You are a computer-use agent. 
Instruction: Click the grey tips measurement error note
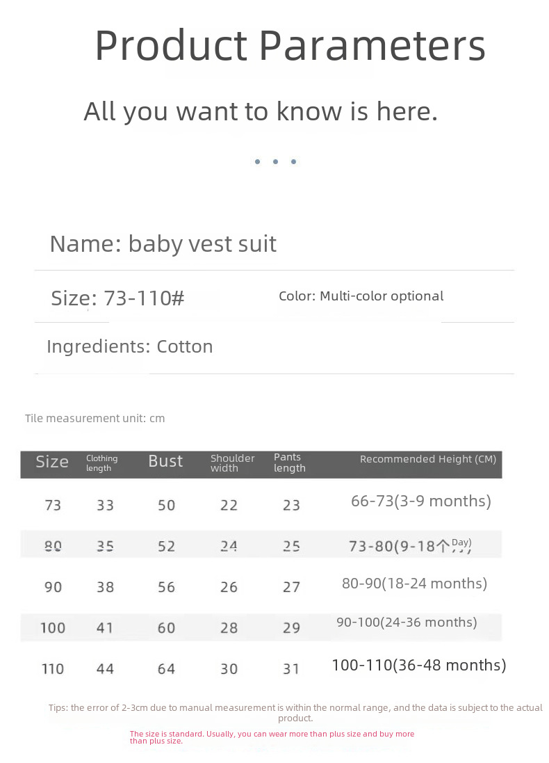[x=295, y=712]
